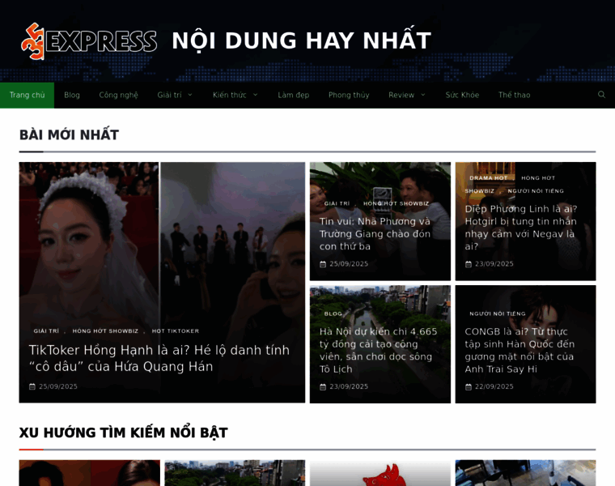Open the Sức Khỏe menu item
The image size is (615, 486).
(462, 95)
